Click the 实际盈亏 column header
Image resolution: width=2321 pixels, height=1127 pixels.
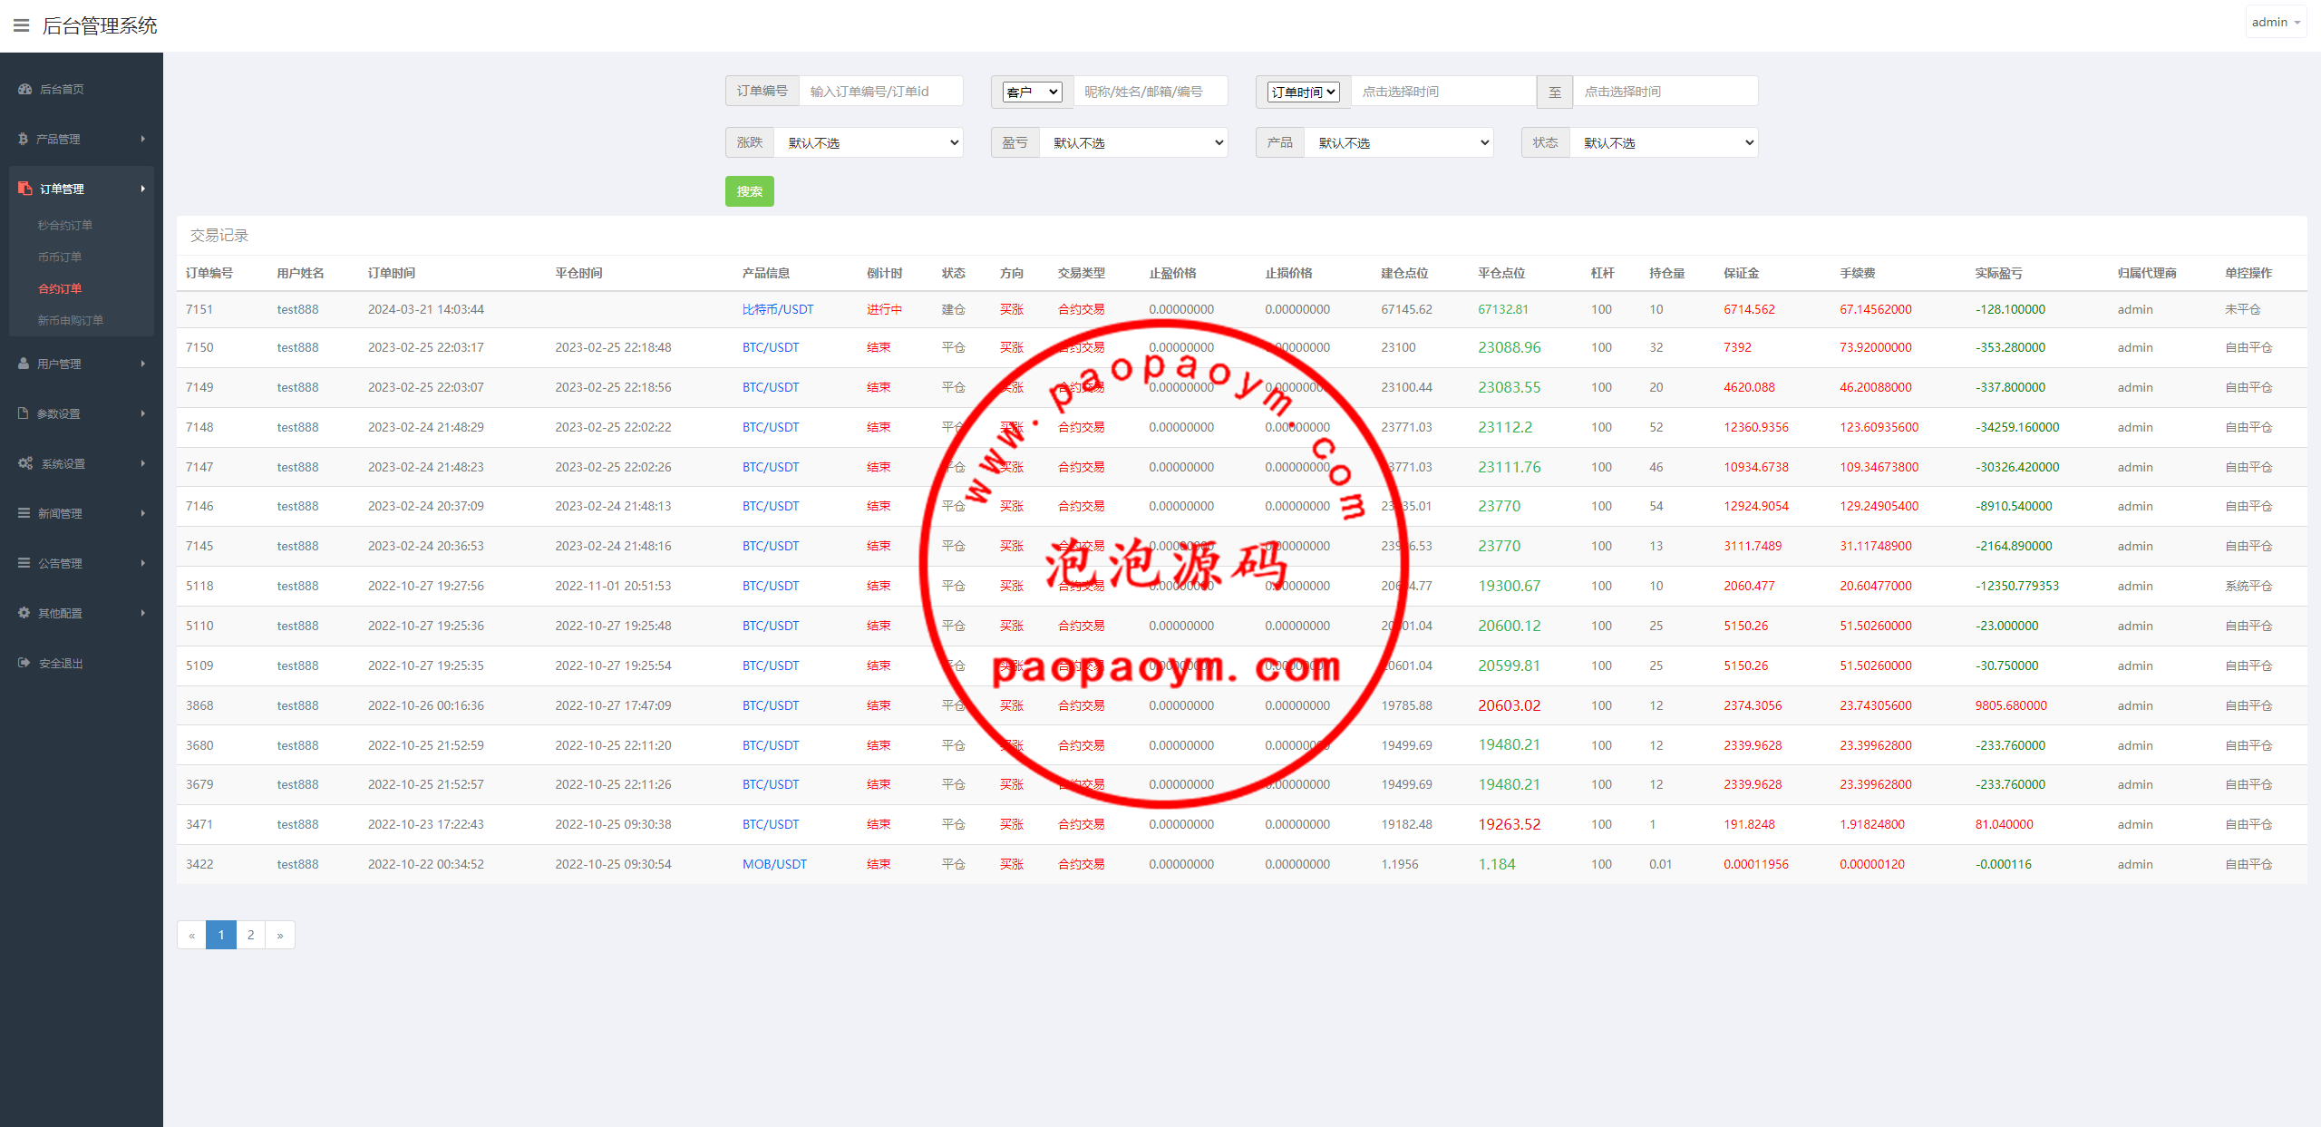[x=1998, y=273]
